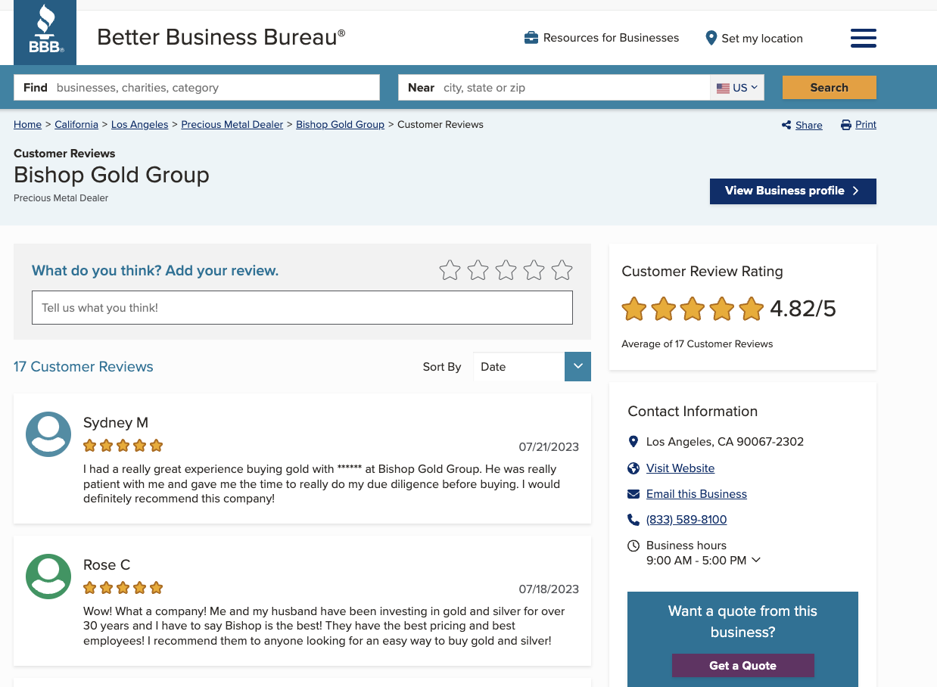937x687 pixels.
Task: Click Email this Business link
Action: coord(696,494)
